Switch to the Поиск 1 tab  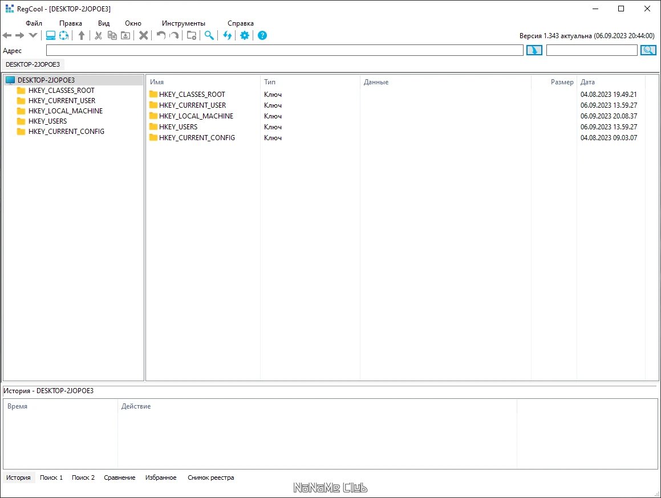click(x=51, y=477)
